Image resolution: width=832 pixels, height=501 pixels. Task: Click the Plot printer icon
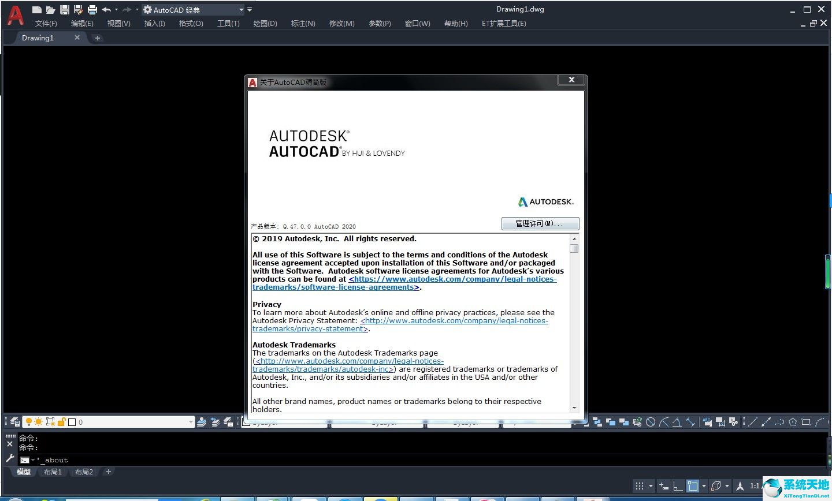pos(92,10)
